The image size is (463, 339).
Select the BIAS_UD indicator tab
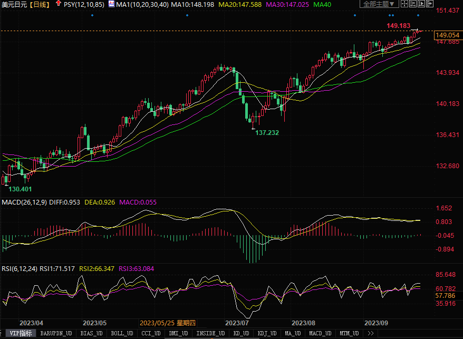click(x=92, y=333)
